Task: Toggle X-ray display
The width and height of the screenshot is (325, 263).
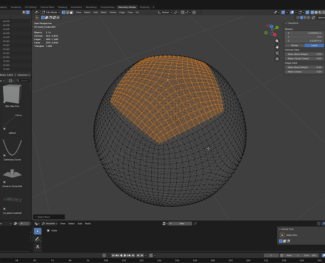Action: pos(307,12)
